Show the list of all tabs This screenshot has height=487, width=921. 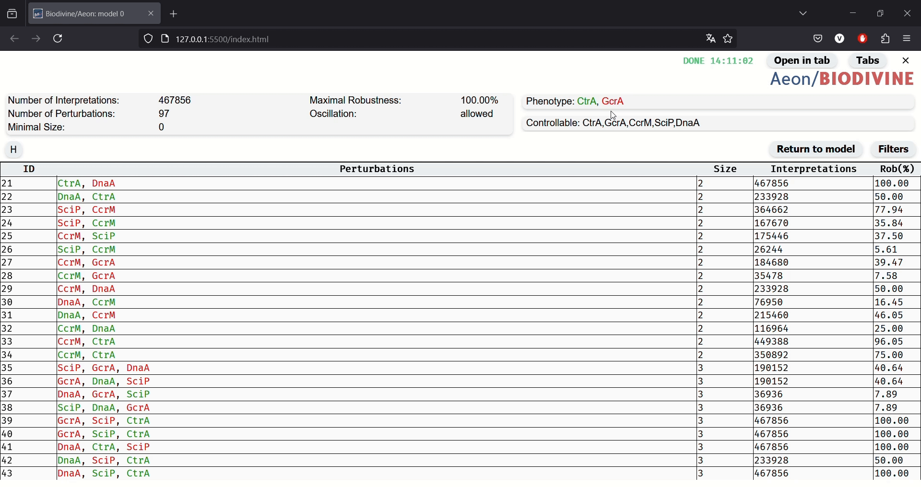(x=803, y=14)
